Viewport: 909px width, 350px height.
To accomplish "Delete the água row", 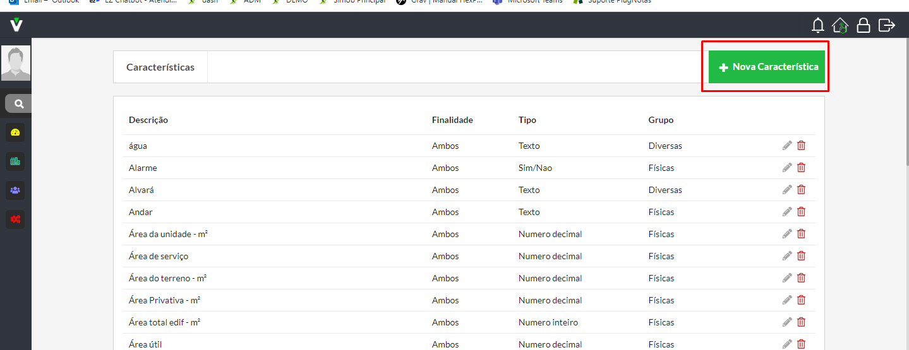I will click(x=801, y=146).
